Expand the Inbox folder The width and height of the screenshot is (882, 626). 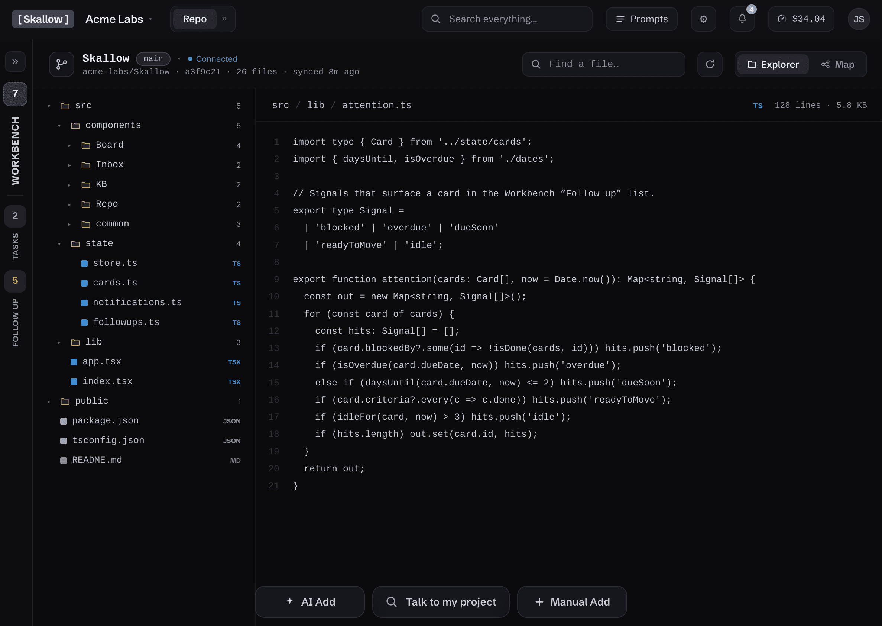pos(70,165)
